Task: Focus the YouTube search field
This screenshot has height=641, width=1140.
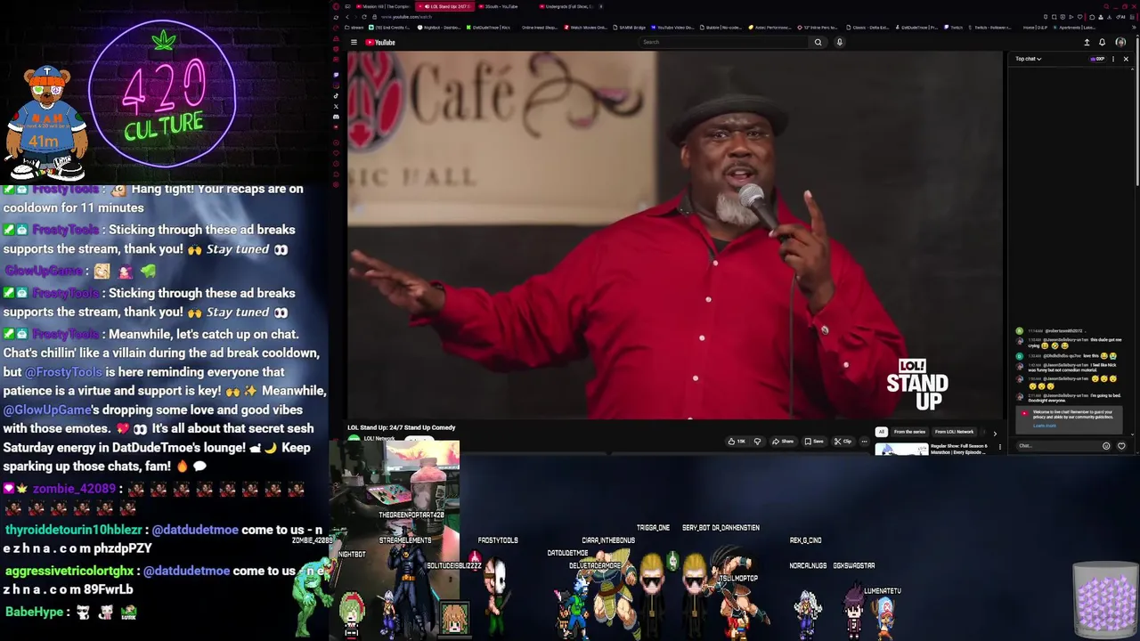Action: [725, 42]
